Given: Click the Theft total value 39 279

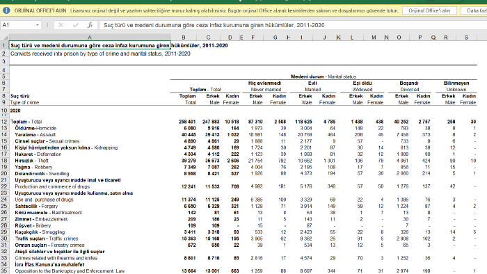Looking at the screenshot, I should tap(189, 161).
